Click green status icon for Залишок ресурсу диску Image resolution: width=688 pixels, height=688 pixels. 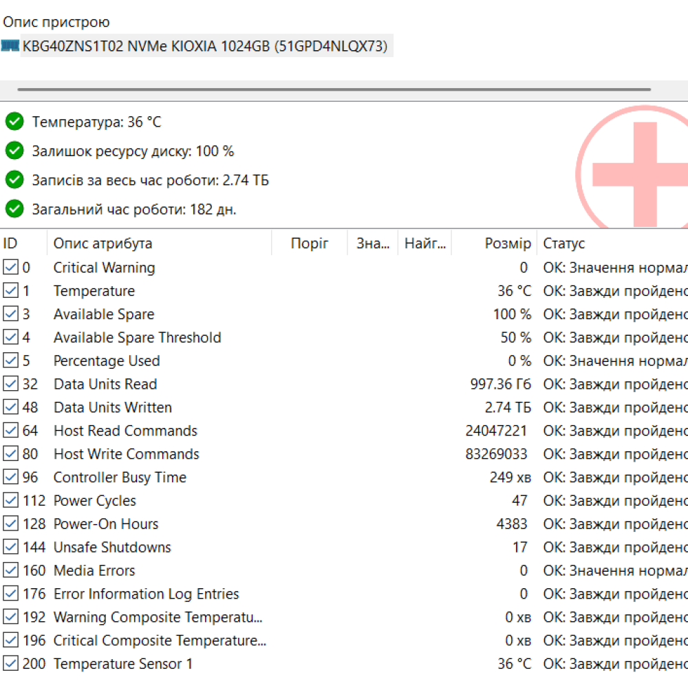[x=14, y=151]
